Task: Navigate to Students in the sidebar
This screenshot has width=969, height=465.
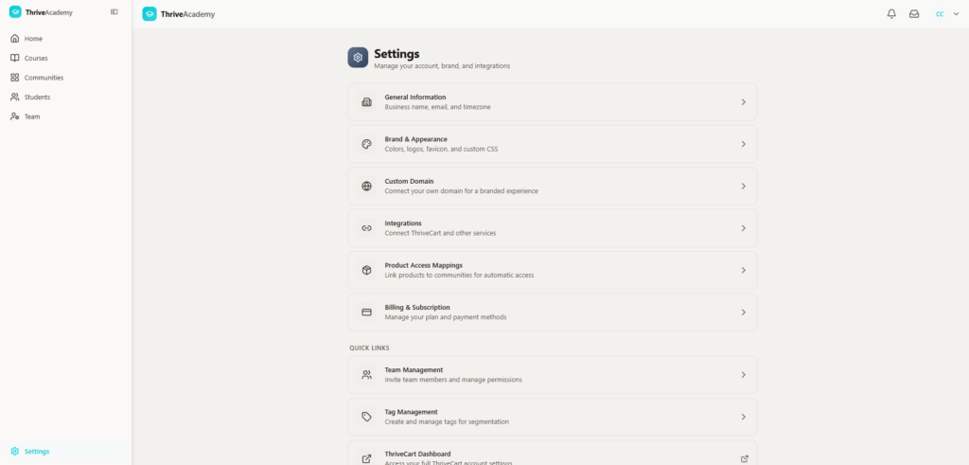Action: tap(37, 97)
